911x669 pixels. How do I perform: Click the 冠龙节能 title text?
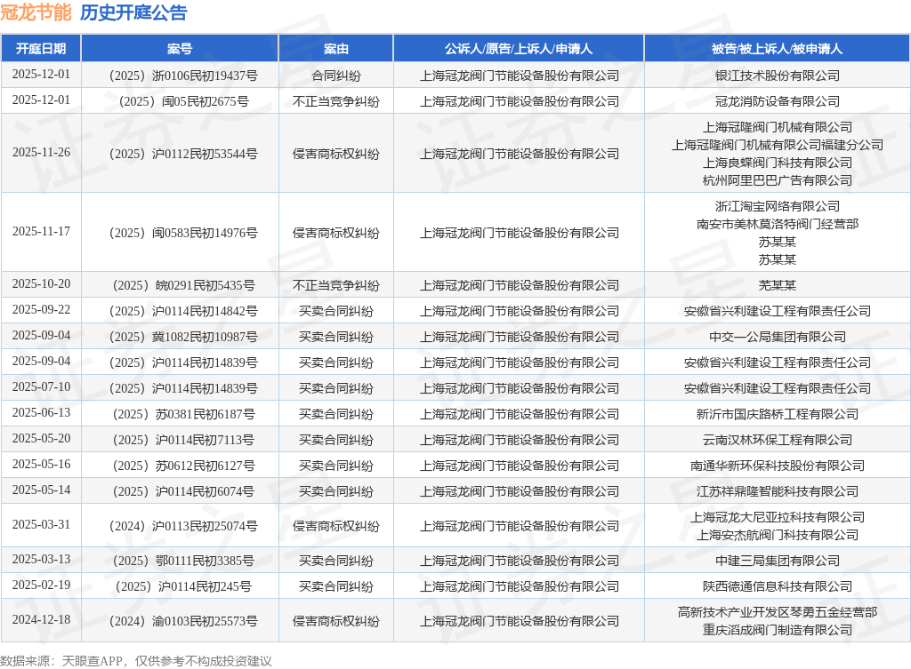(36, 12)
